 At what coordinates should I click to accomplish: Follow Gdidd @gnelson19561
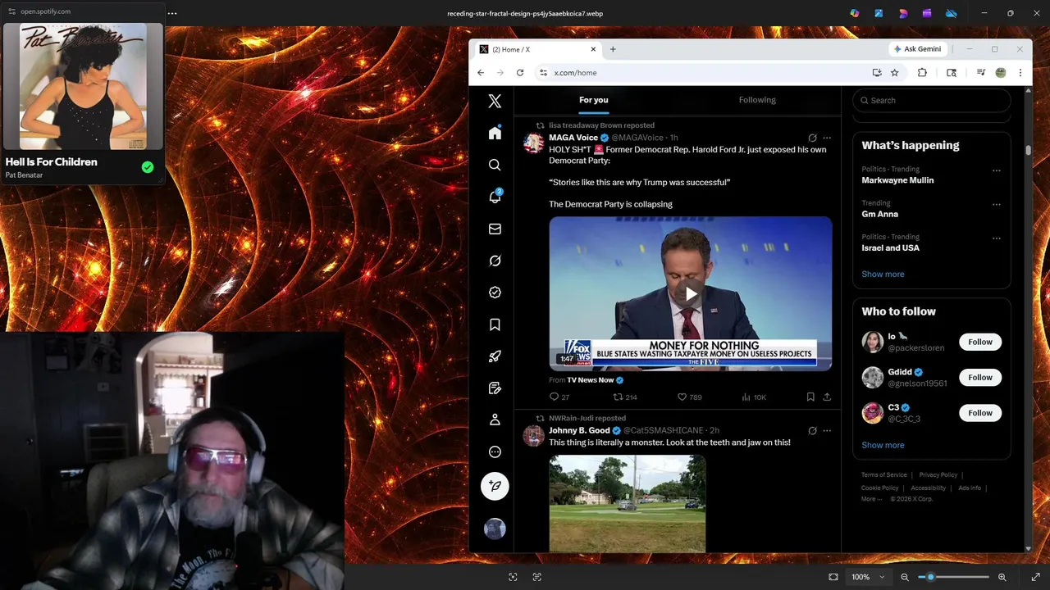(980, 377)
